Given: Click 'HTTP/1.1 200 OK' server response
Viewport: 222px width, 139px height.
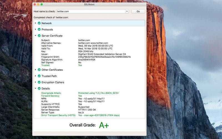Looking at the screenshot, I should pos(87,110).
